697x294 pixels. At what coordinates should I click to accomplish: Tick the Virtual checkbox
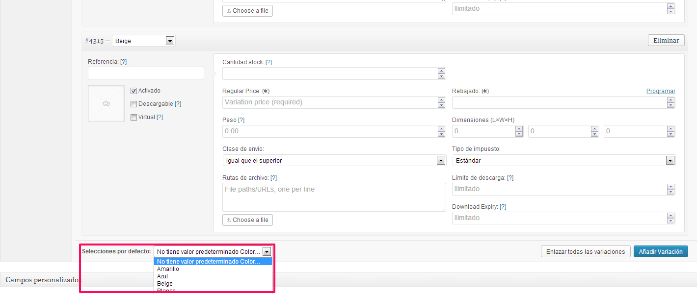point(134,117)
